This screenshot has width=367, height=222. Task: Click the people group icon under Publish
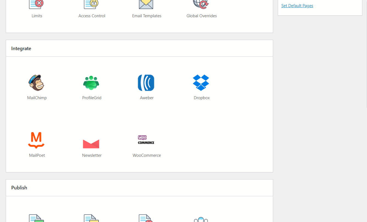pos(201,219)
